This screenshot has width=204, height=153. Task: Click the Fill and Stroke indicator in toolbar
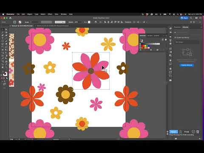[x=5, y=74]
